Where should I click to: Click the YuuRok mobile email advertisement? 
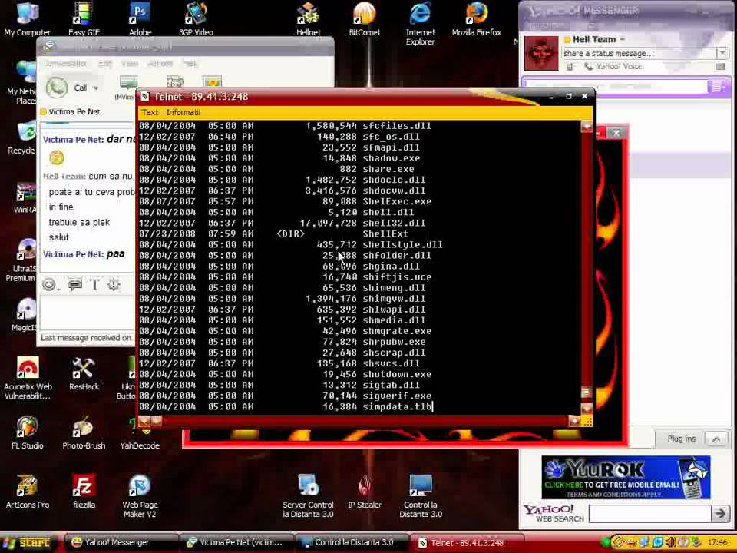pyautogui.click(x=626, y=477)
